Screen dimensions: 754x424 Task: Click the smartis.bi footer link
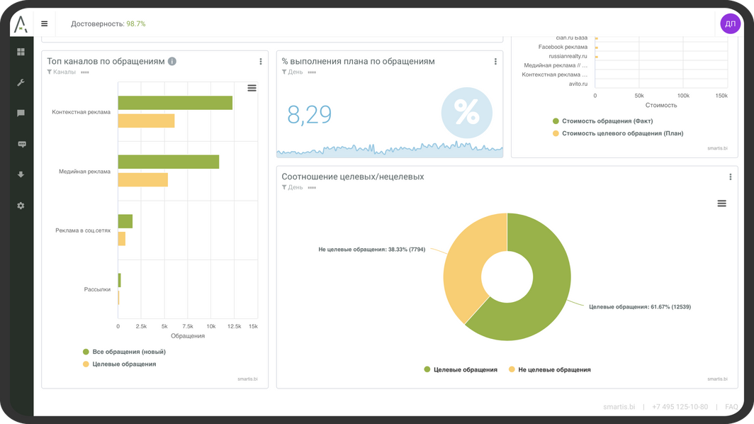[x=618, y=407]
